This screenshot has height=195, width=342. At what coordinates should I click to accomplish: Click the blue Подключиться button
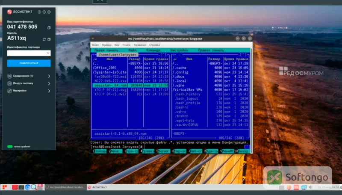pos(29,63)
